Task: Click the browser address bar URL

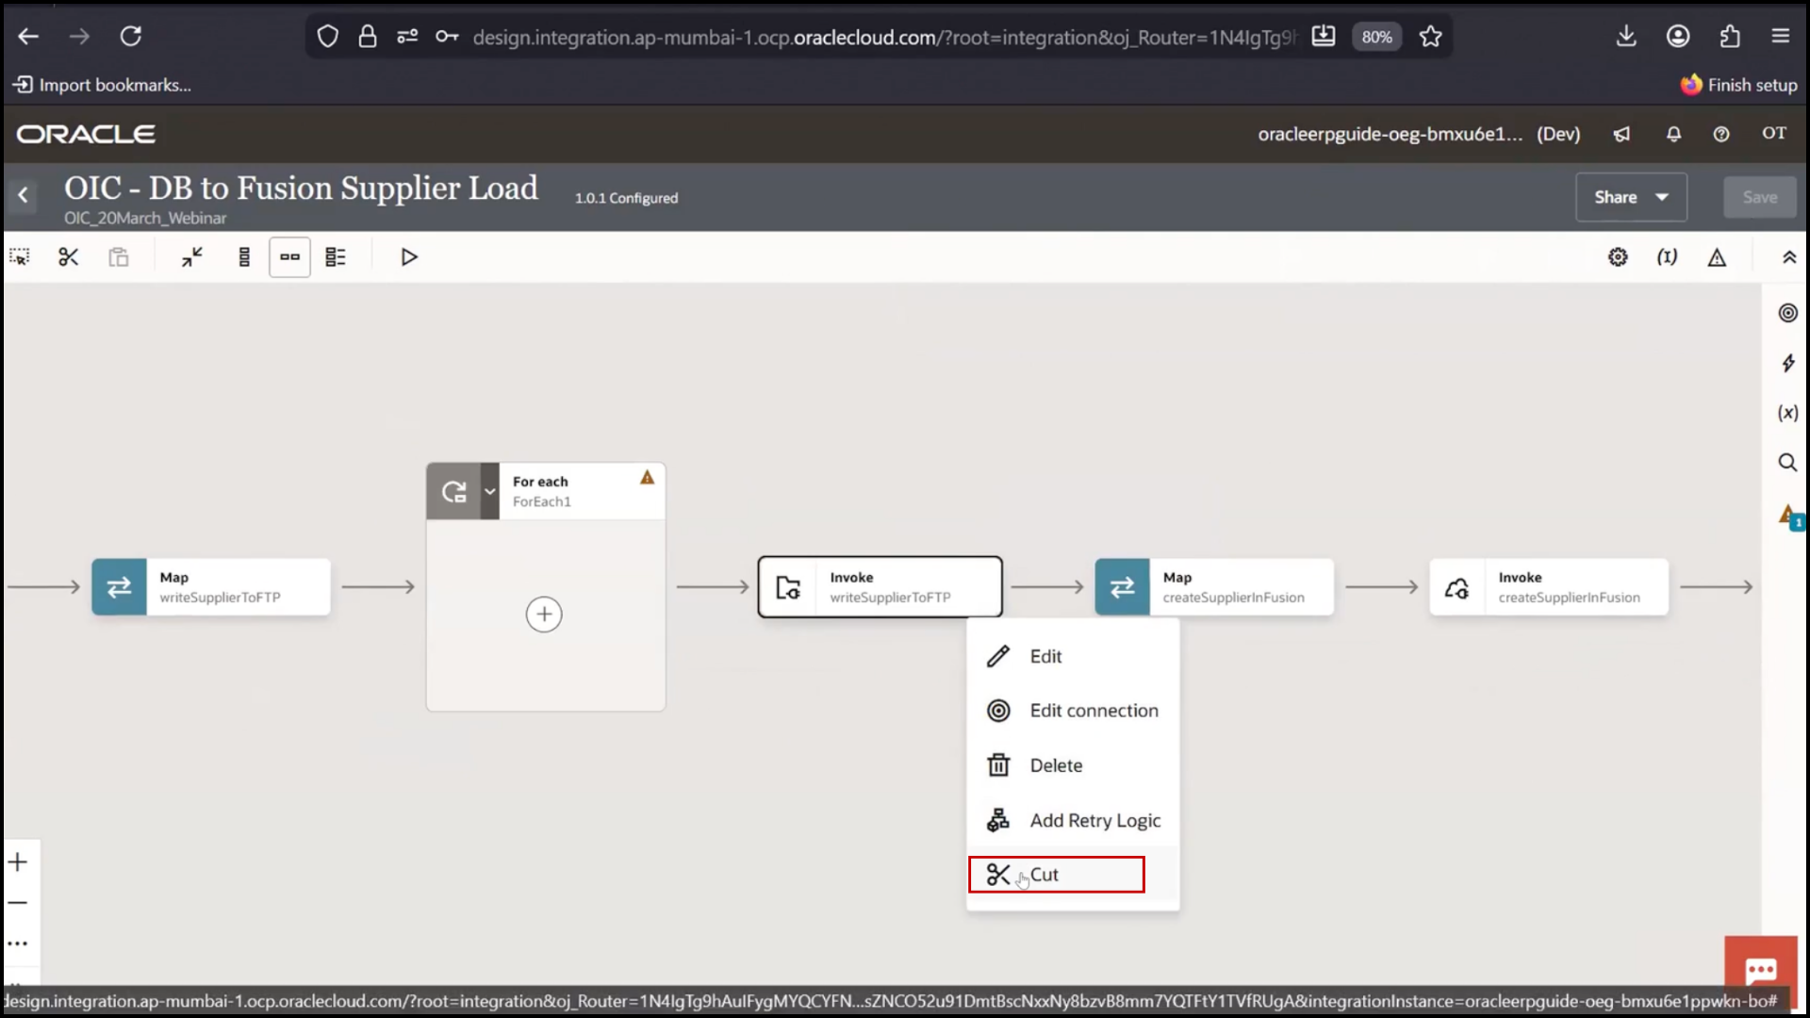Action: click(x=883, y=37)
